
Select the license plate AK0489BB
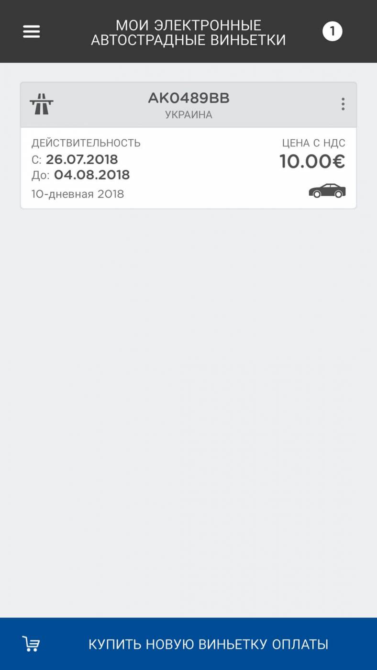188,98
